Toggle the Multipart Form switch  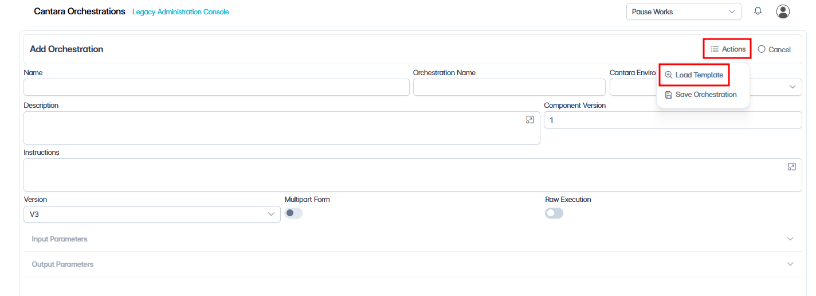click(x=293, y=213)
